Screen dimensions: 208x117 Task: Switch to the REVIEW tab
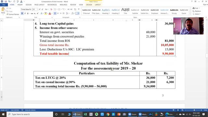tap(73, 5)
